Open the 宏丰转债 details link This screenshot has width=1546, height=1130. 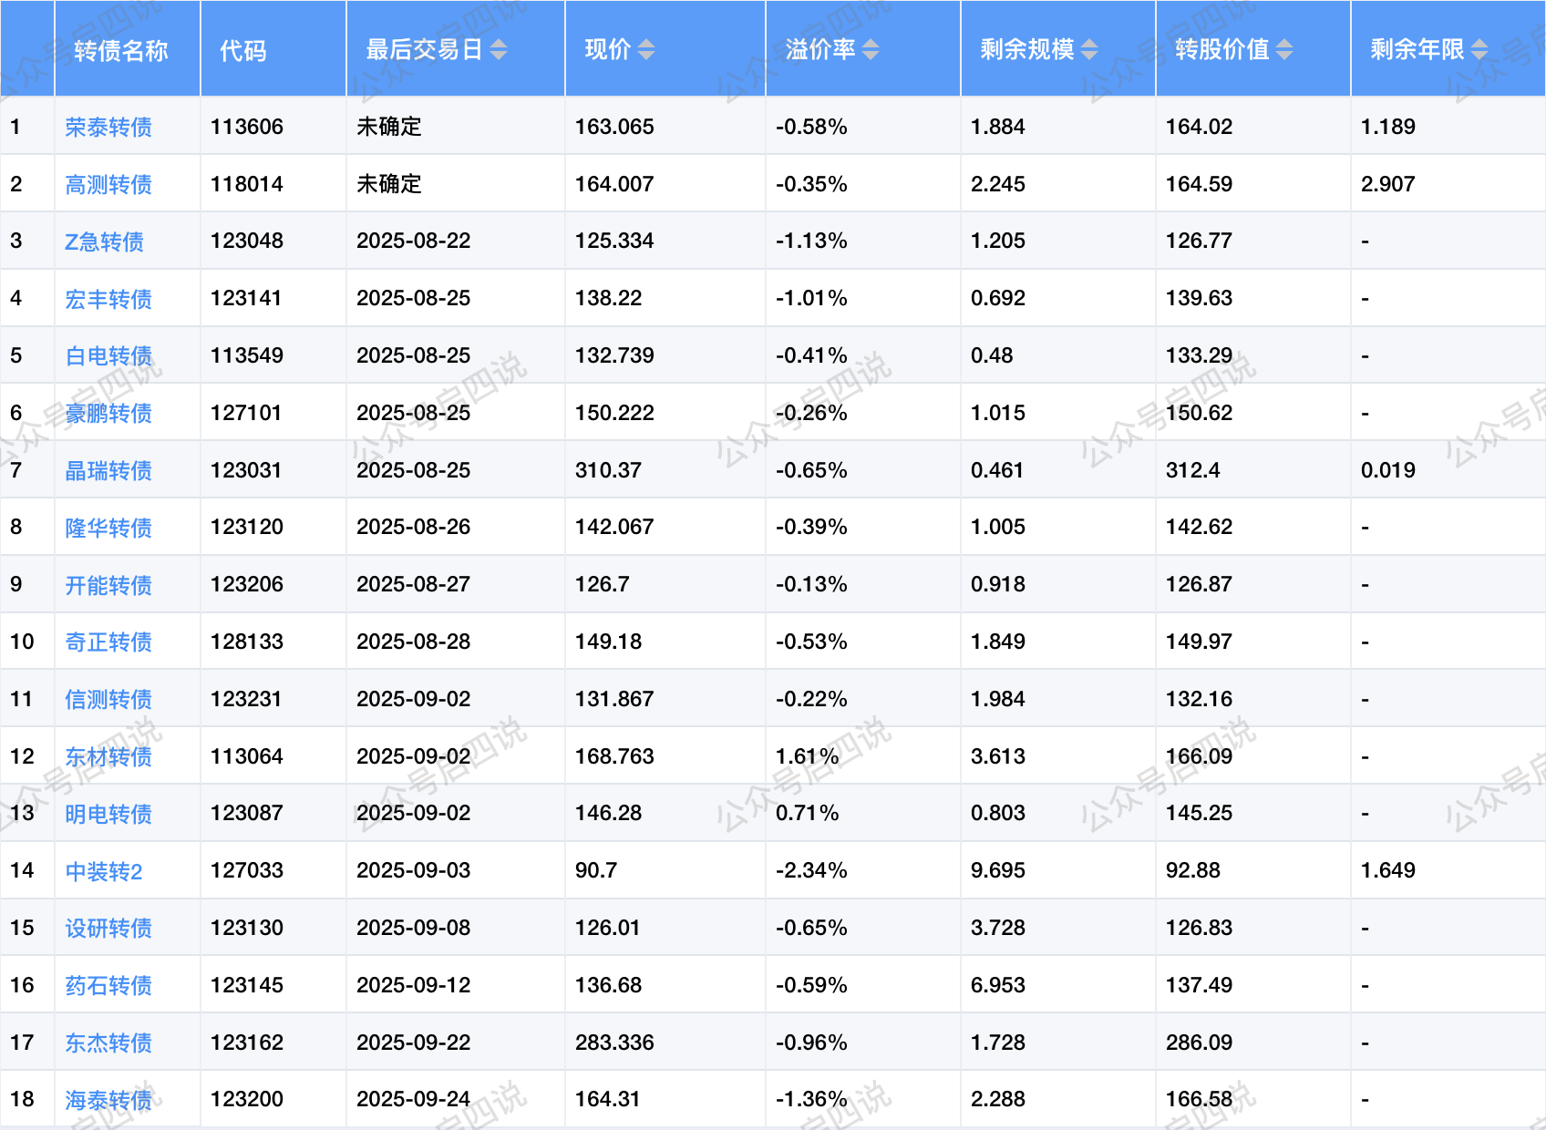point(108,299)
